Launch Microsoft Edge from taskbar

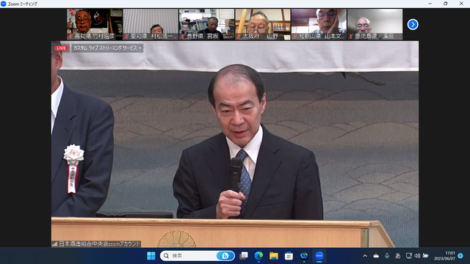click(258, 256)
